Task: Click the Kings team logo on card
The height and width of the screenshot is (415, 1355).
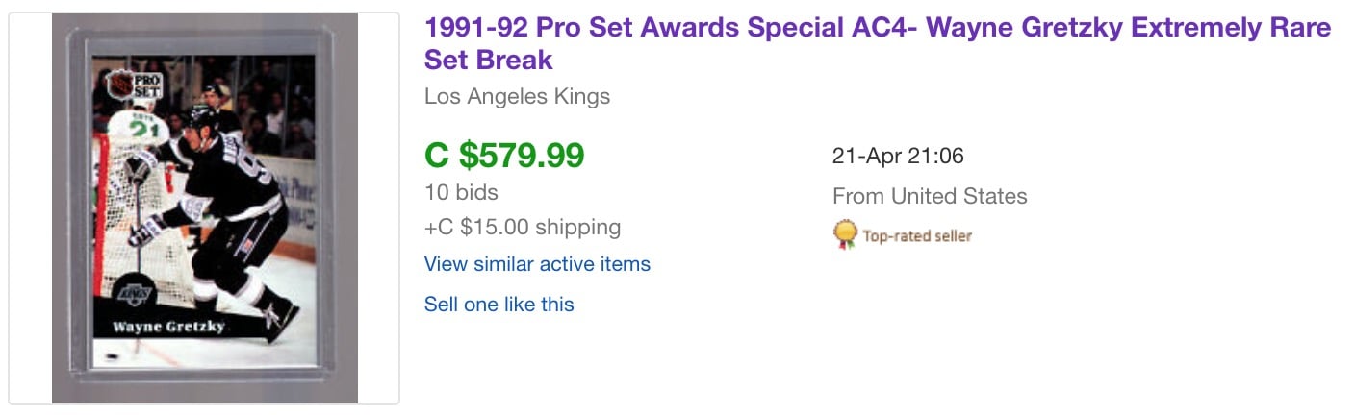Action: [x=134, y=294]
